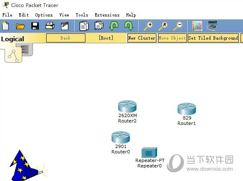
Task: Open the Activity Wizard icon
Action: coord(65,26)
